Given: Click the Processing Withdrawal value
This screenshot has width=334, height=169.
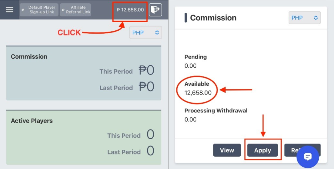Looking at the screenshot, I should coord(190,120).
